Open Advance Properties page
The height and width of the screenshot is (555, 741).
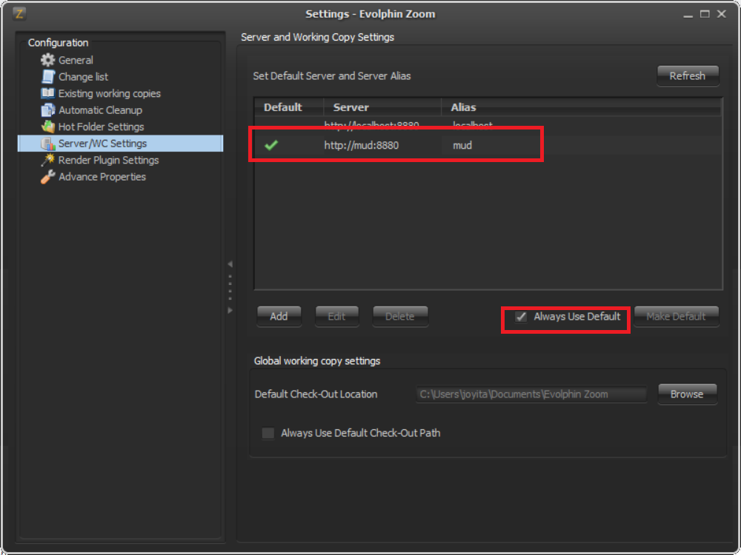(x=102, y=177)
